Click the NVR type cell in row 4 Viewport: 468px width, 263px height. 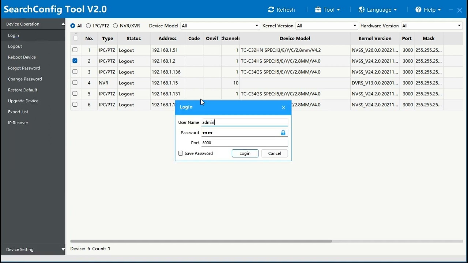pos(107,83)
